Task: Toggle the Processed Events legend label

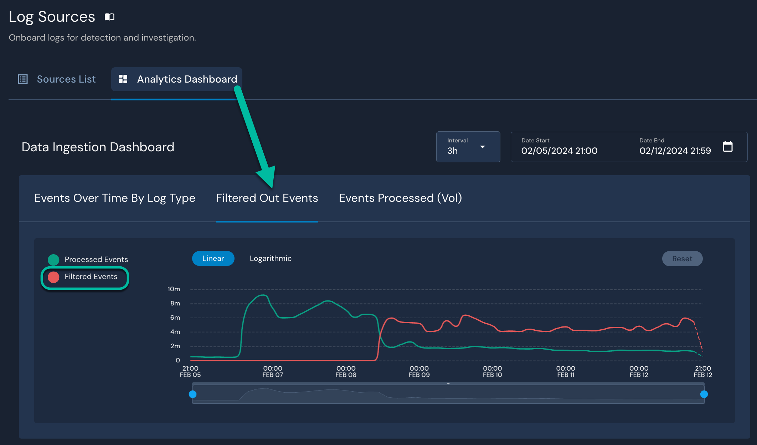Action: point(96,260)
